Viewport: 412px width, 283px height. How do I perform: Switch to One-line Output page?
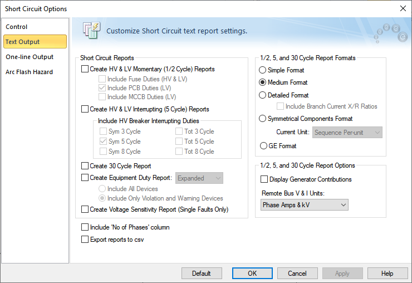pos(30,57)
